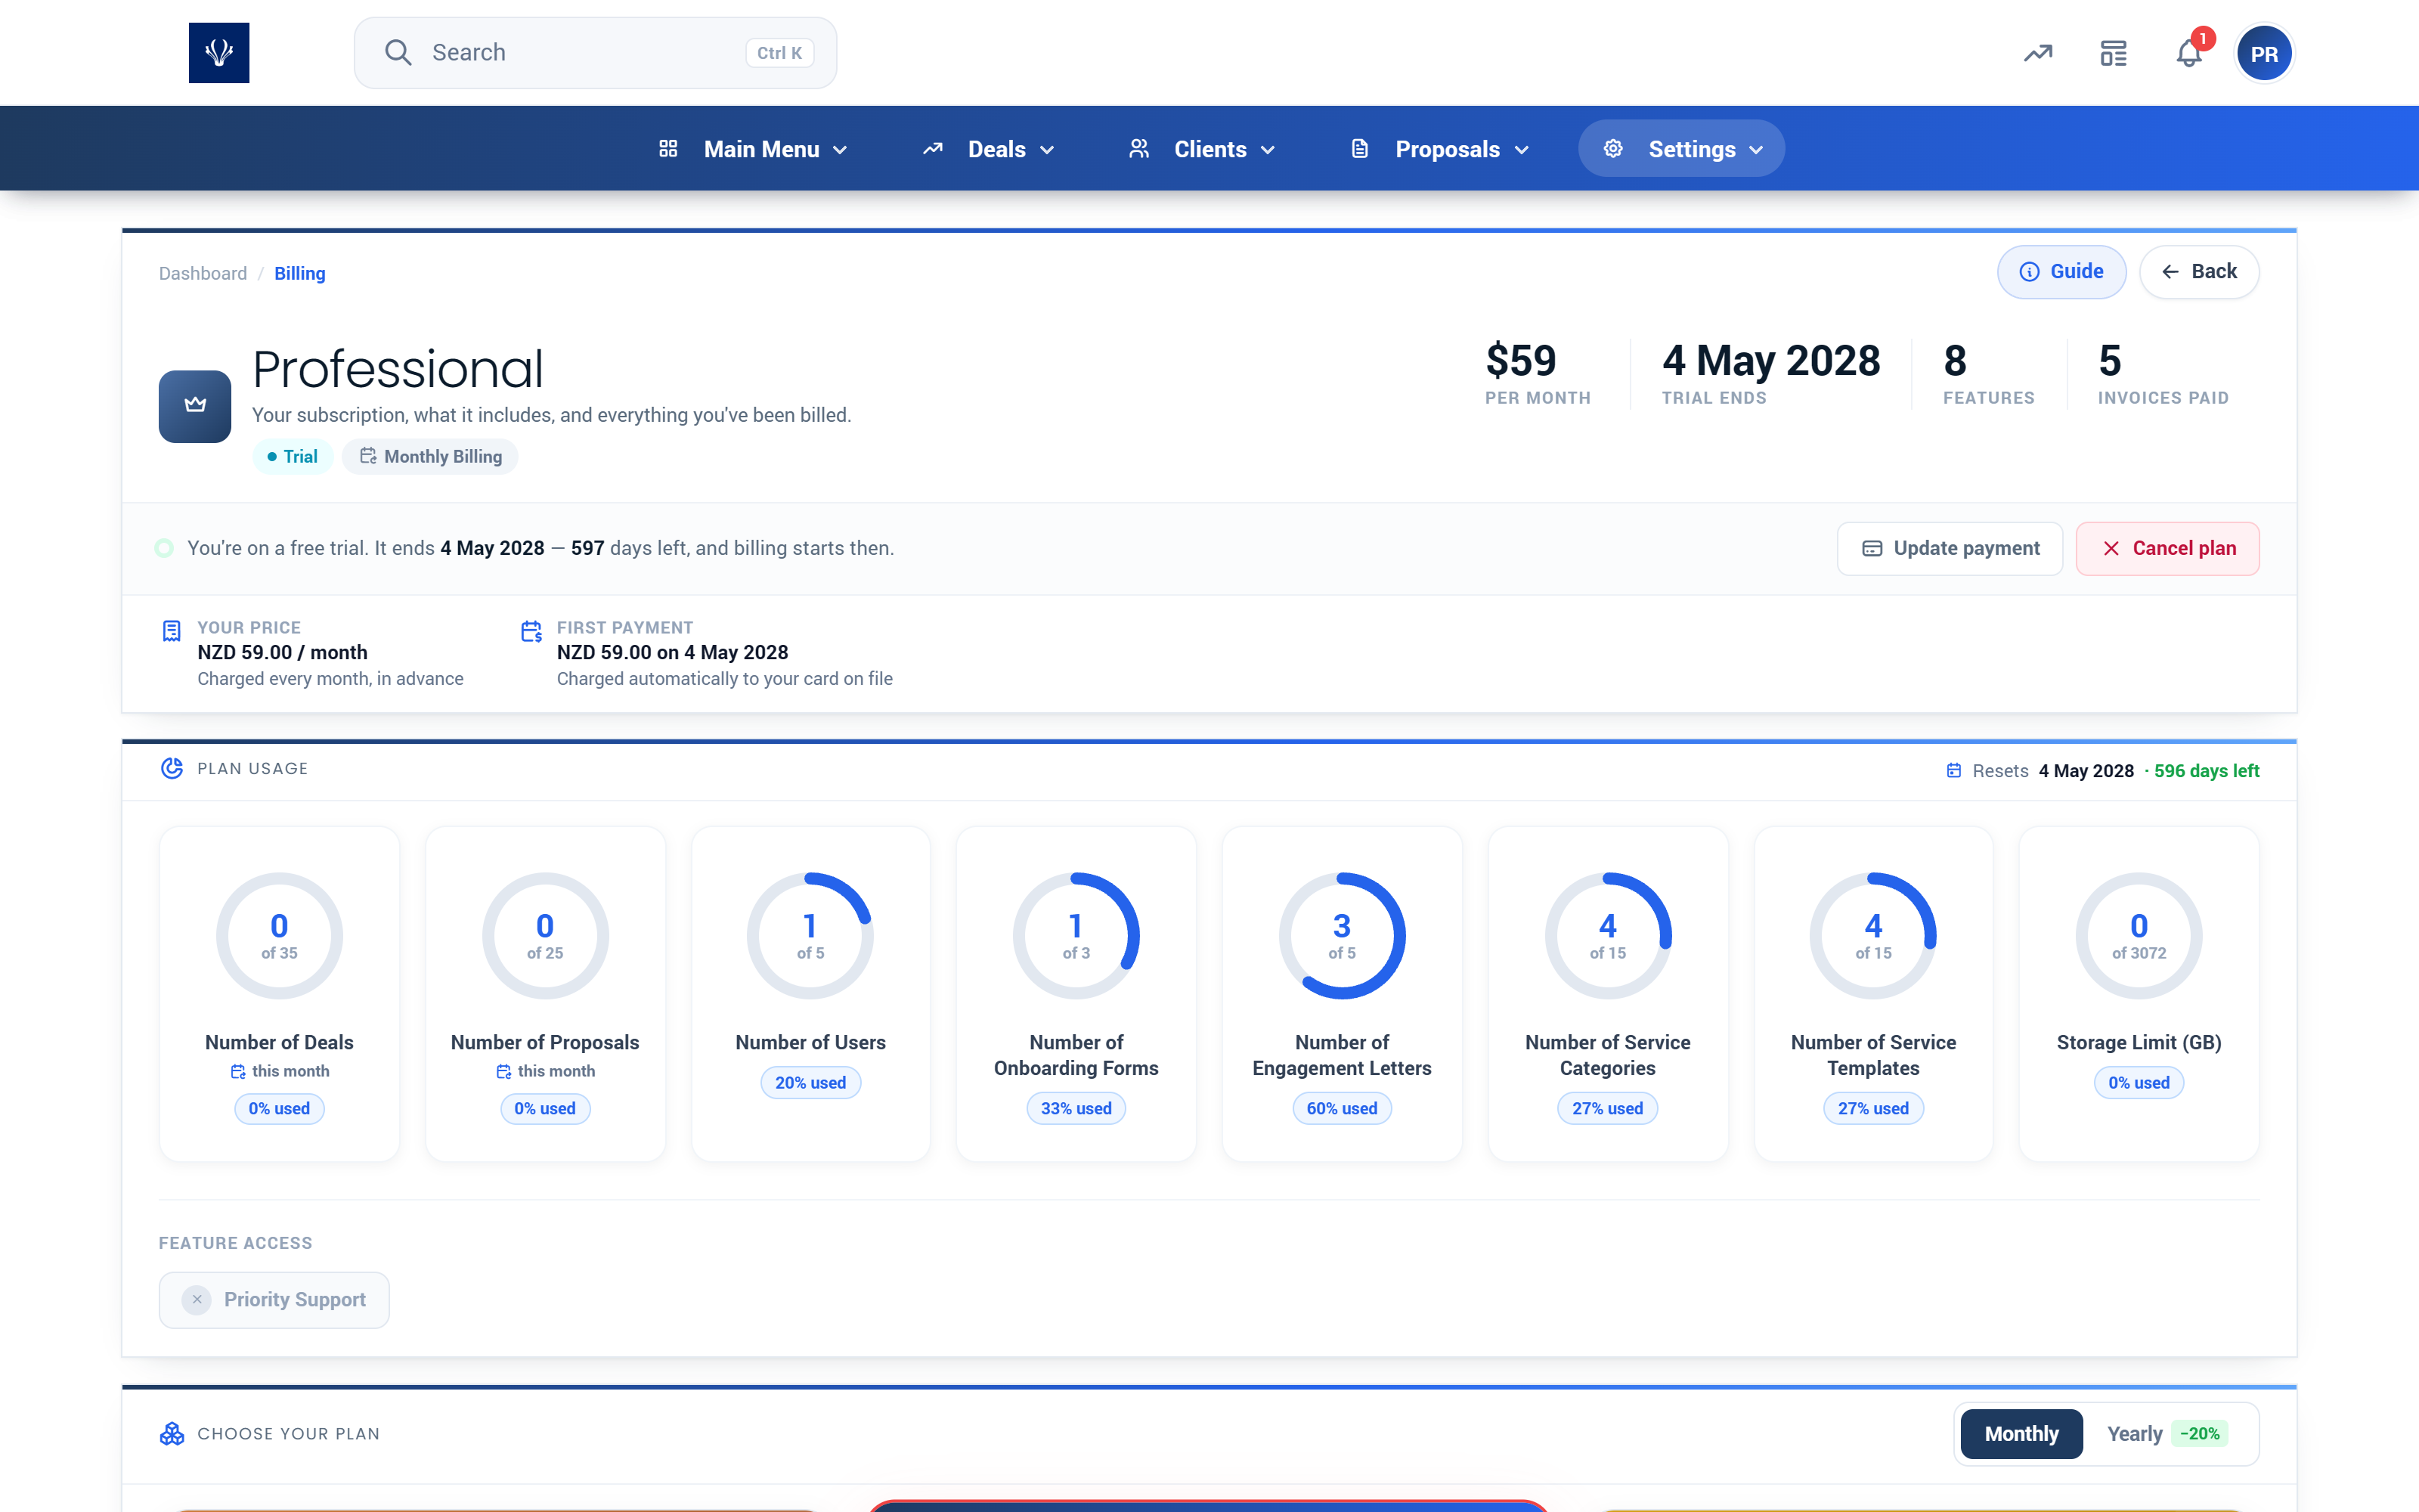Image resolution: width=2419 pixels, height=1512 pixels.
Task: Click the First Payment calendar icon
Action: 531,631
